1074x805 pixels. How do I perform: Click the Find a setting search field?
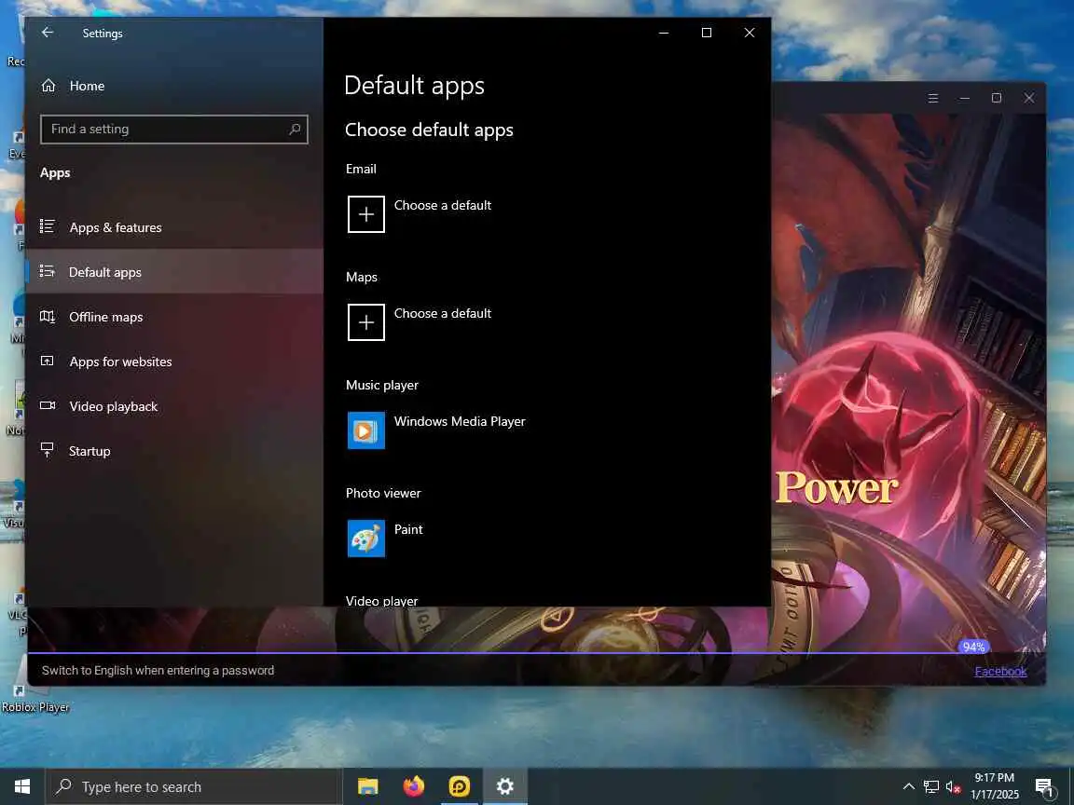[174, 130]
